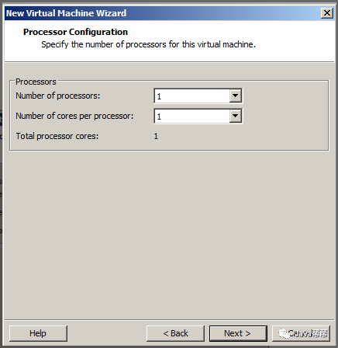Open the Number of processors dropdown arrow

point(236,96)
